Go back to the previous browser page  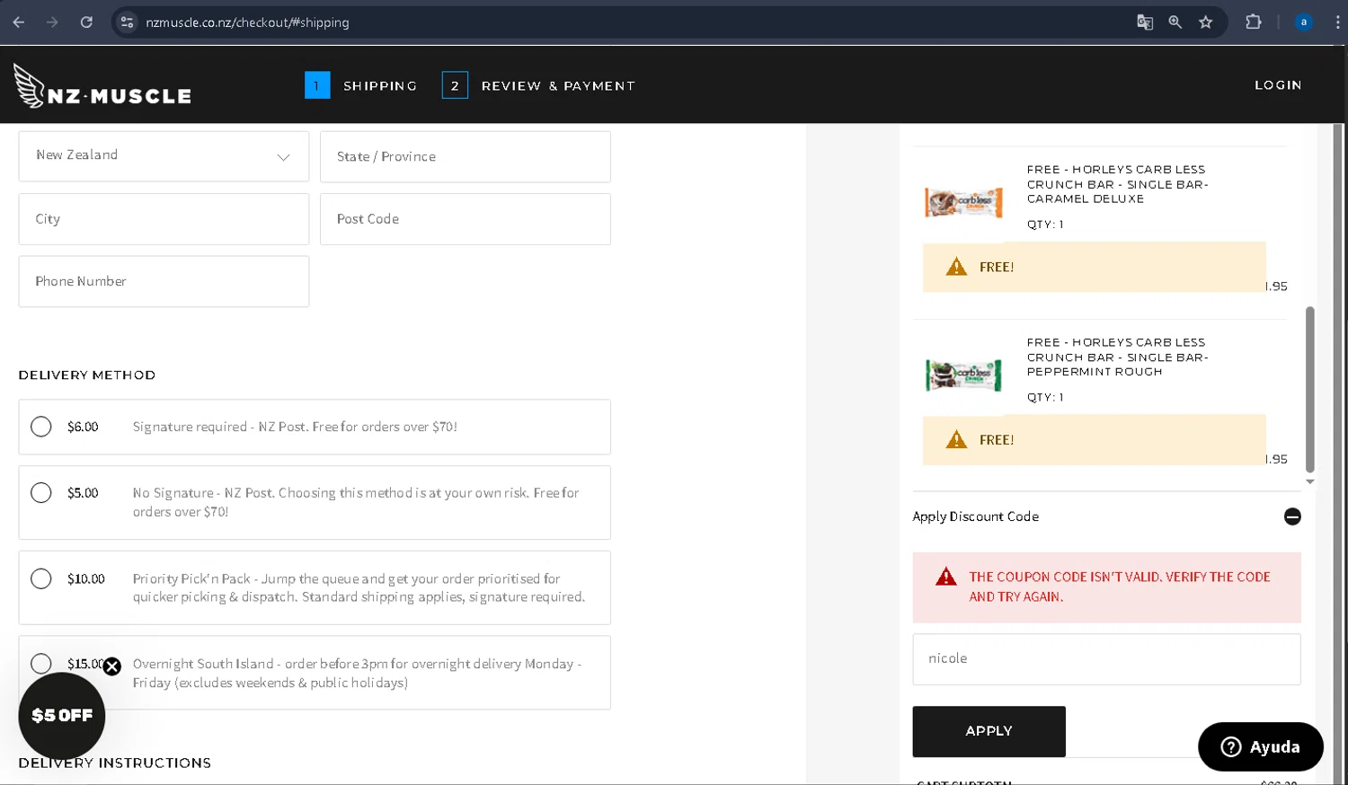tap(19, 22)
